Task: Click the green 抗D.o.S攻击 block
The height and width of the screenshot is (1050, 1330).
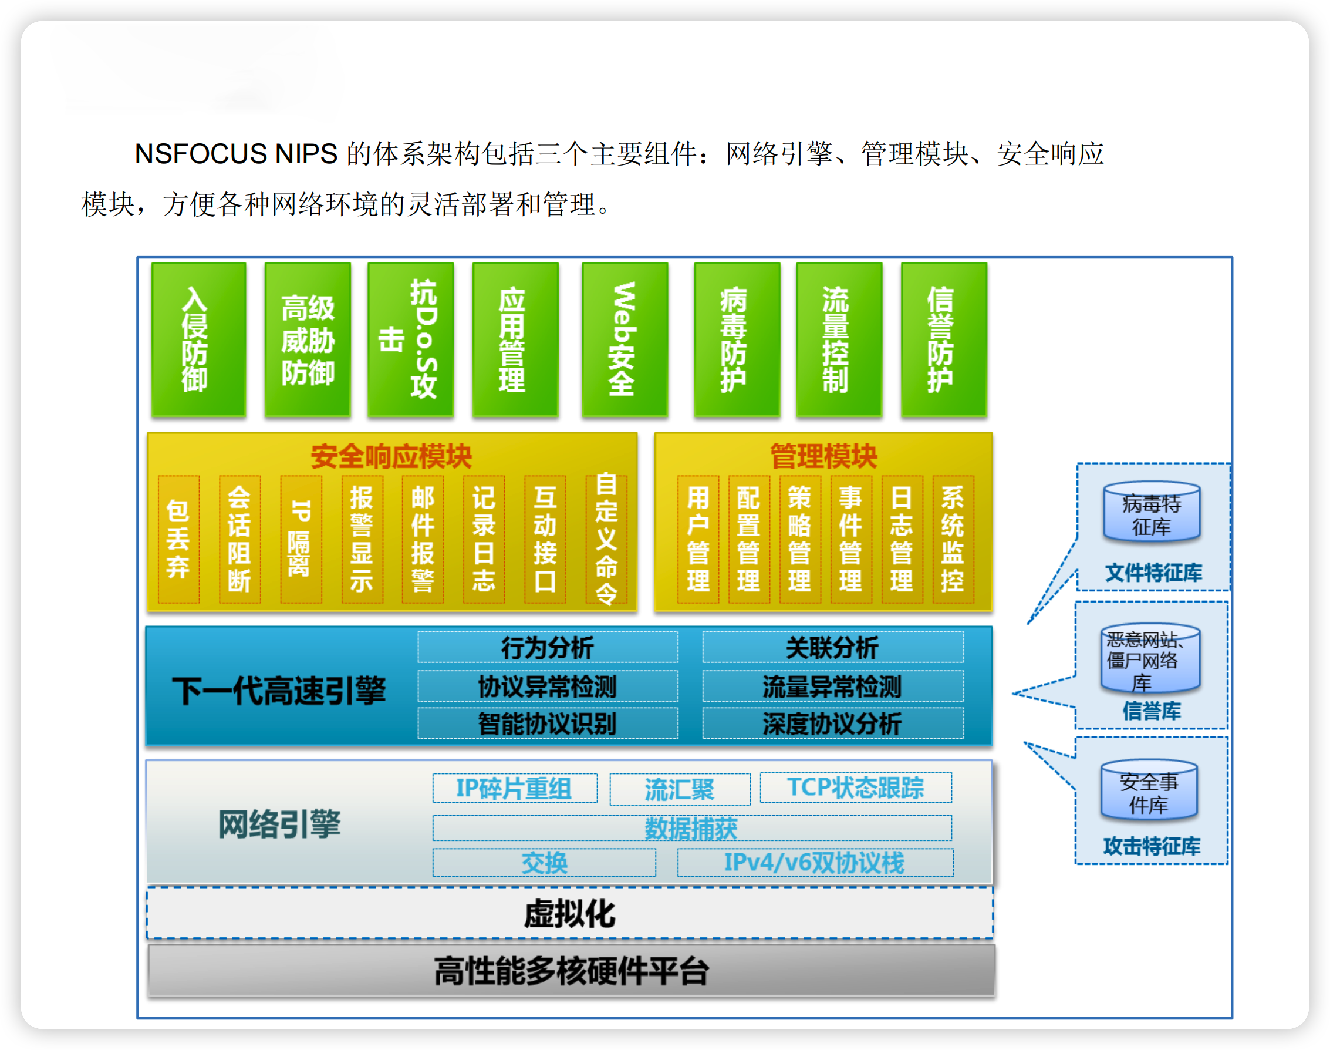Action: click(x=410, y=339)
